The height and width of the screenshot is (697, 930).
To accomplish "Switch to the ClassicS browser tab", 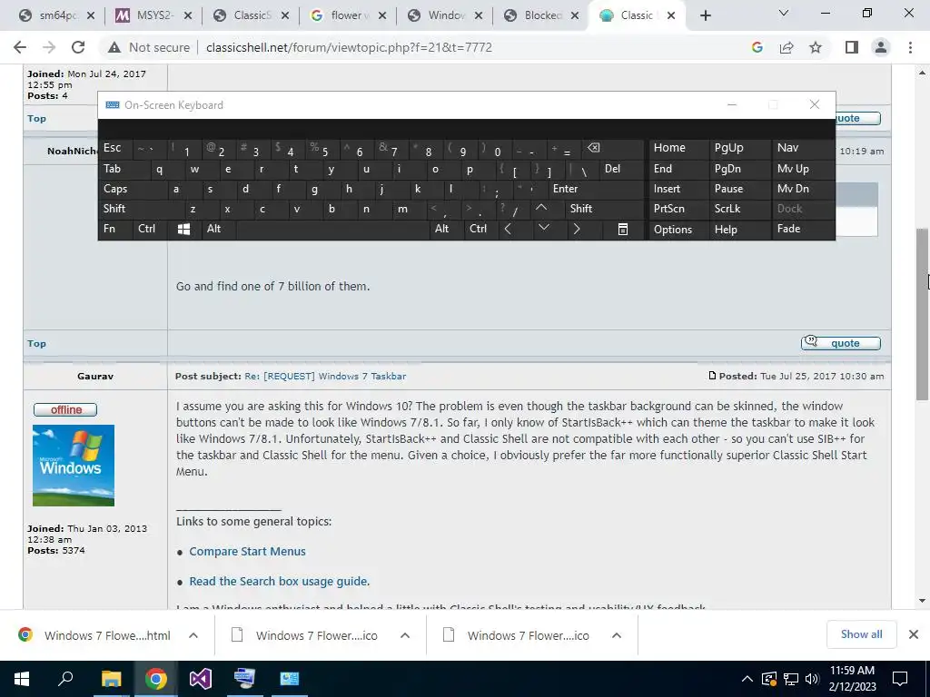I will click(x=251, y=16).
